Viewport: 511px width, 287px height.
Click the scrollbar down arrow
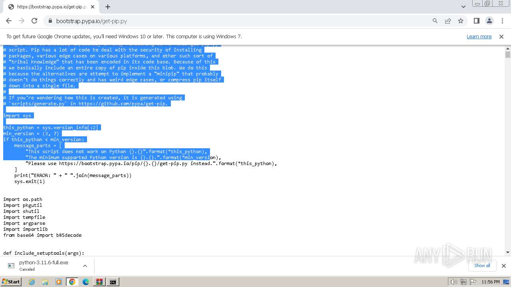pyautogui.click(x=508, y=252)
